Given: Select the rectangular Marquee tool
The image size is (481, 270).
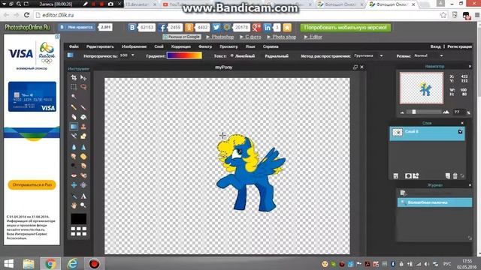Looking at the screenshot, I should point(74,87).
